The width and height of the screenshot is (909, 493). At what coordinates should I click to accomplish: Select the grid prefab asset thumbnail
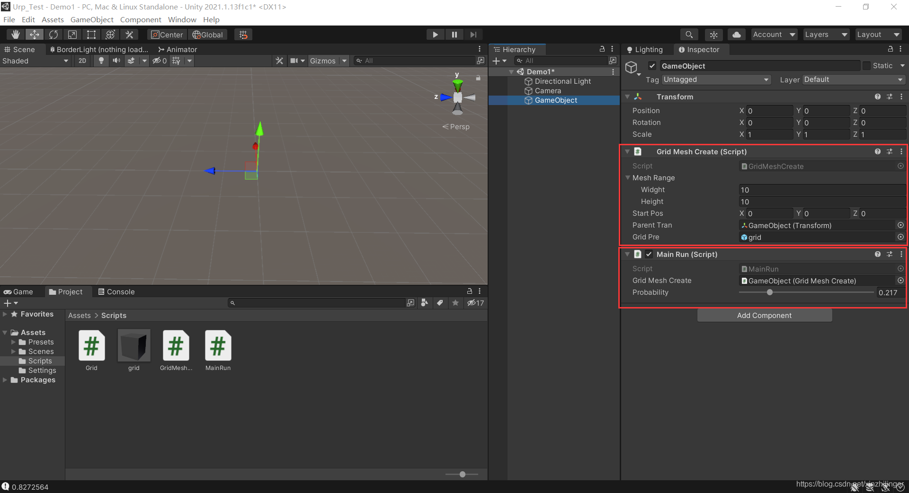tap(134, 346)
